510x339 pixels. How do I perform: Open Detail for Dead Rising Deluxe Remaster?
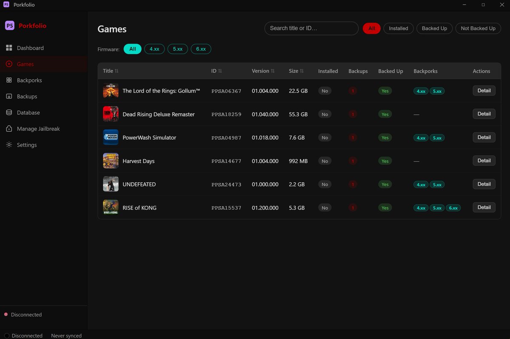pyautogui.click(x=484, y=114)
